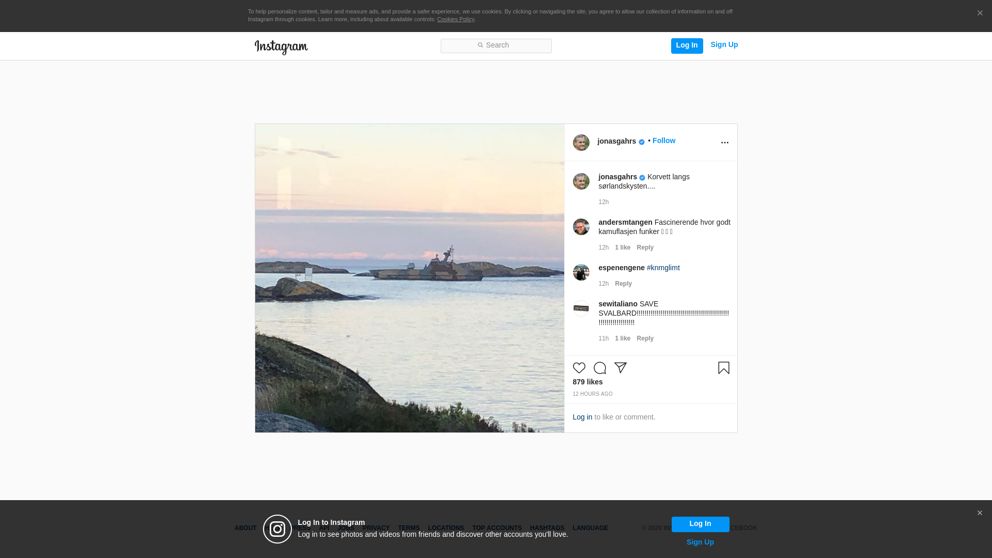Open the Locations footer link

click(x=446, y=528)
